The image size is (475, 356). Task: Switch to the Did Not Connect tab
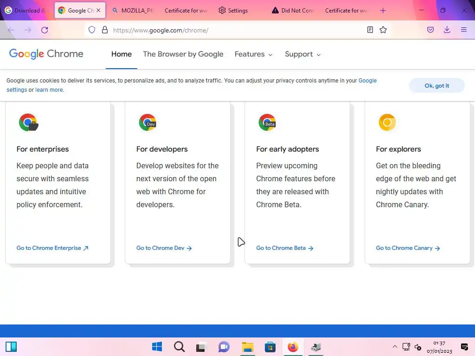(293, 11)
